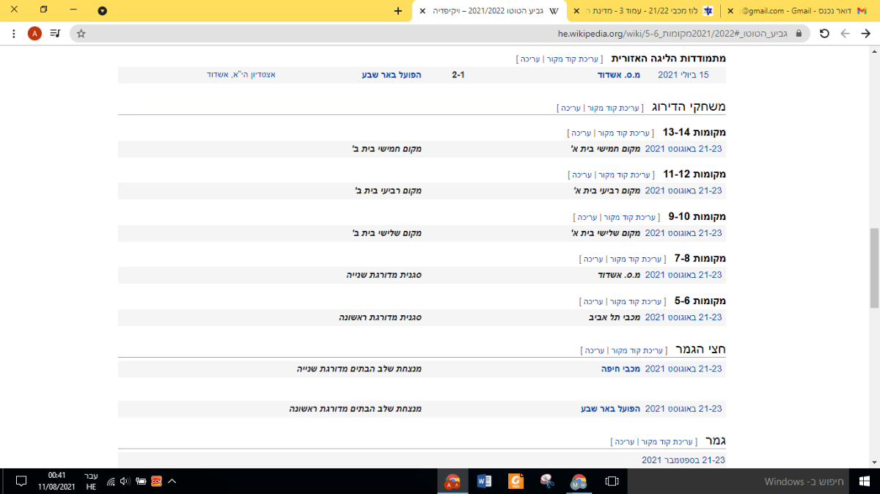Reload the current page
Image resolution: width=880 pixels, height=494 pixels.
pos(824,34)
